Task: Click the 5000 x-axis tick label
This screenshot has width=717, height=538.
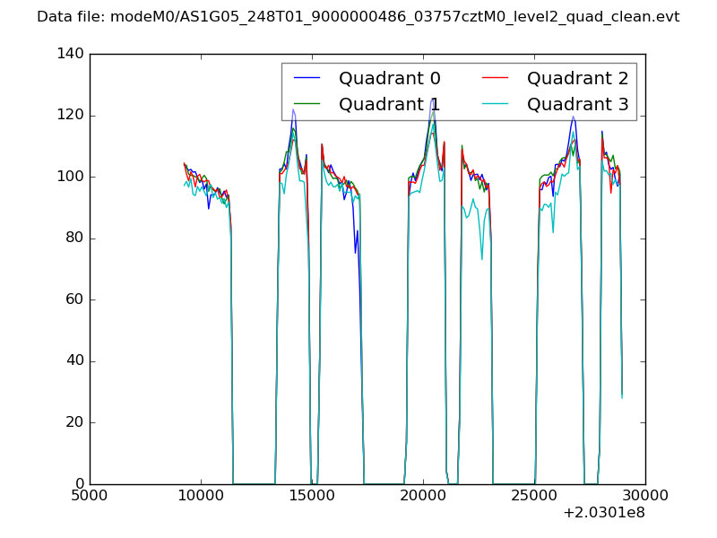Action: coord(90,496)
